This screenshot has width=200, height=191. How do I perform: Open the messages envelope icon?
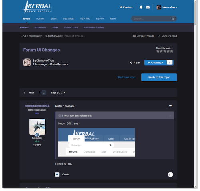(x=148, y=7)
